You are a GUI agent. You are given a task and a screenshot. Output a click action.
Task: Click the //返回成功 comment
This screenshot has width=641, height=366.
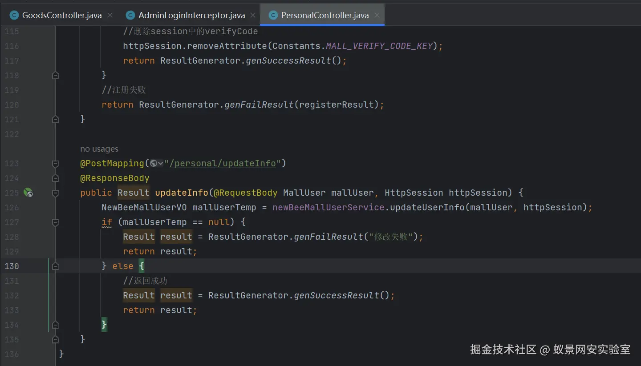tap(145, 281)
